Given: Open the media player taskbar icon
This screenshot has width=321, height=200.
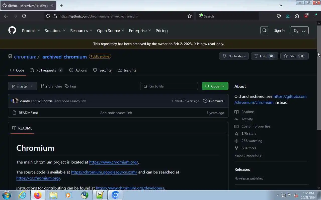Looking at the screenshot, I should click(68, 195).
